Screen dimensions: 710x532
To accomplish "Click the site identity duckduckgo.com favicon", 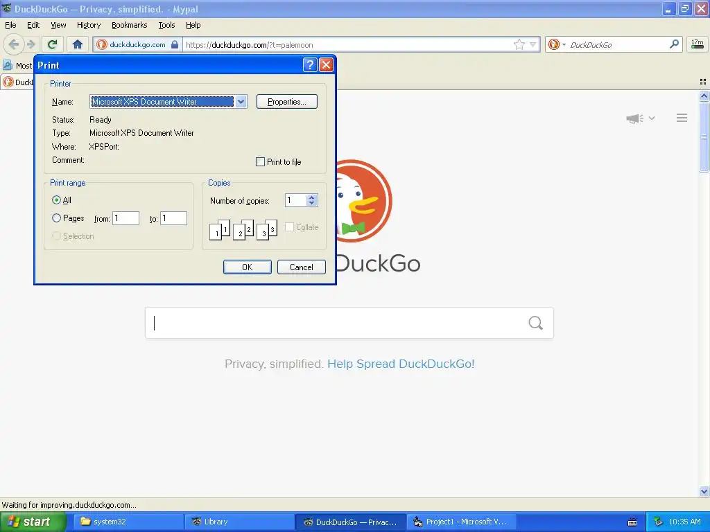I will 102,44.
